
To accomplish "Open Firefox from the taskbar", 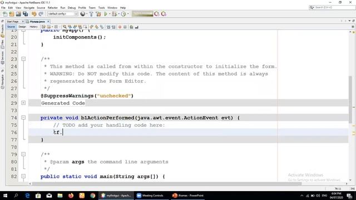I will tap(71, 196).
